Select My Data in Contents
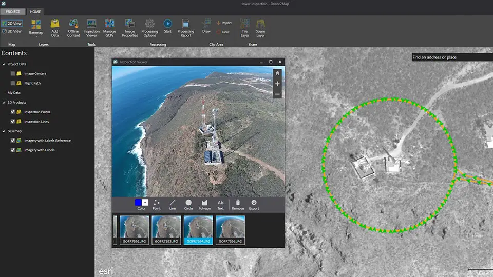 pyautogui.click(x=14, y=93)
